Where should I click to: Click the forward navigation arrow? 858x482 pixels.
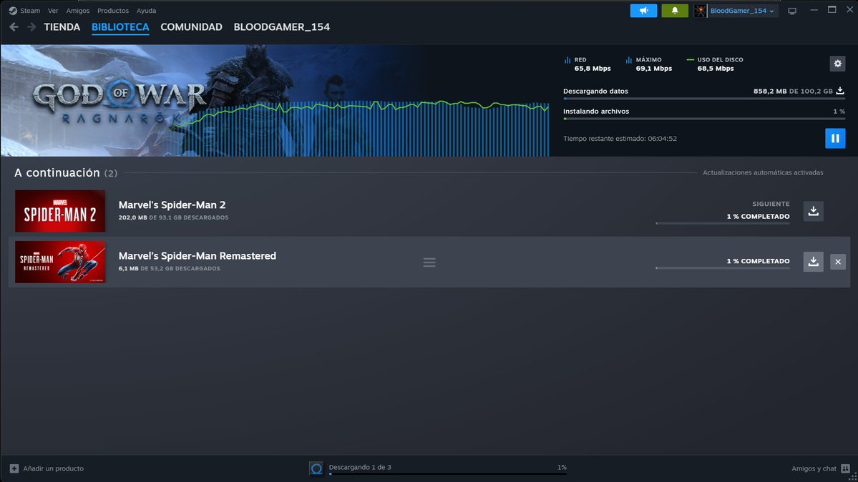coord(31,26)
